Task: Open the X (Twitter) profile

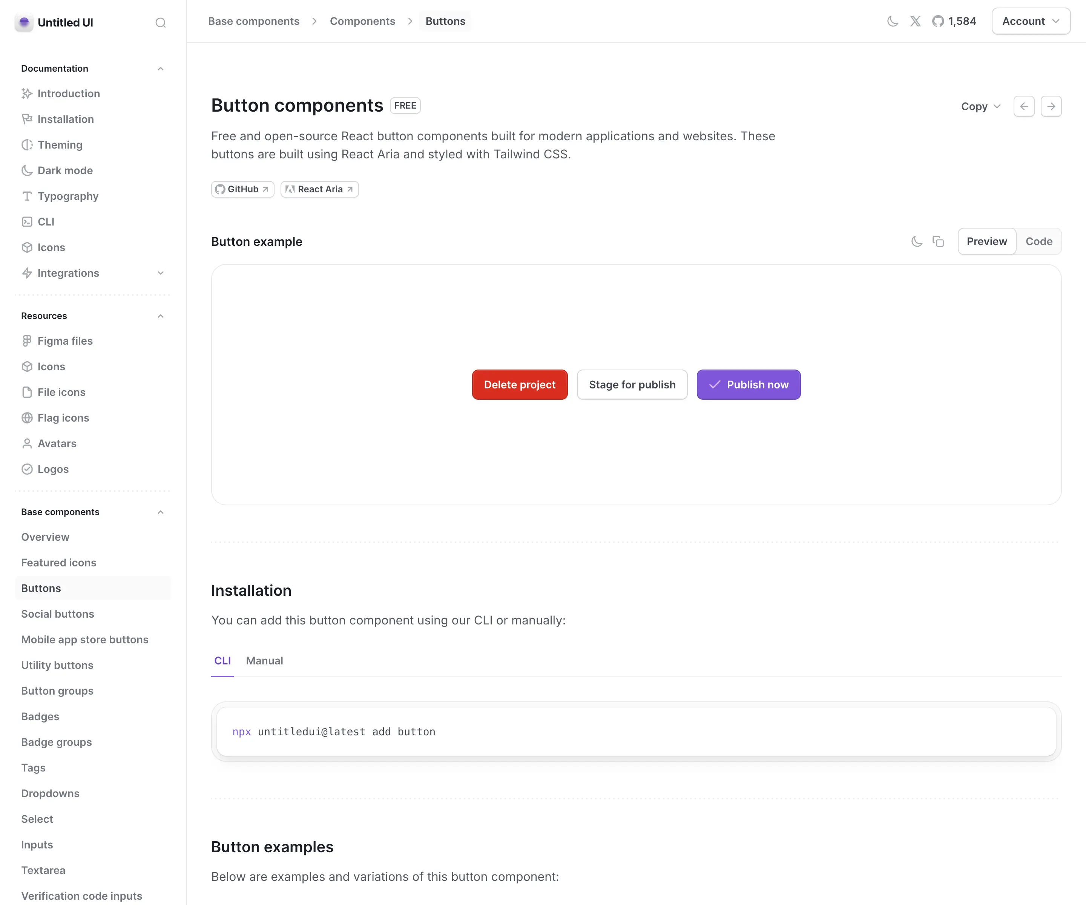Action: (x=915, y=21)
